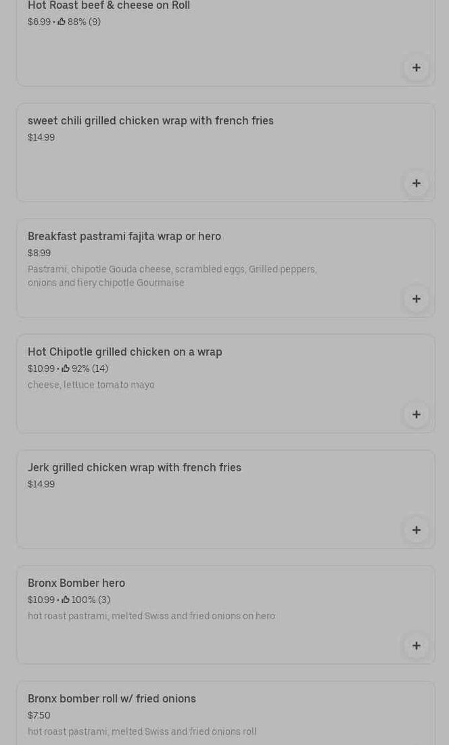This screenshot has width=449, height=745.
Task: View Hot Chipotle grilled chicken on a wrap
Action: pyautogui.click(x=125, y=352)
